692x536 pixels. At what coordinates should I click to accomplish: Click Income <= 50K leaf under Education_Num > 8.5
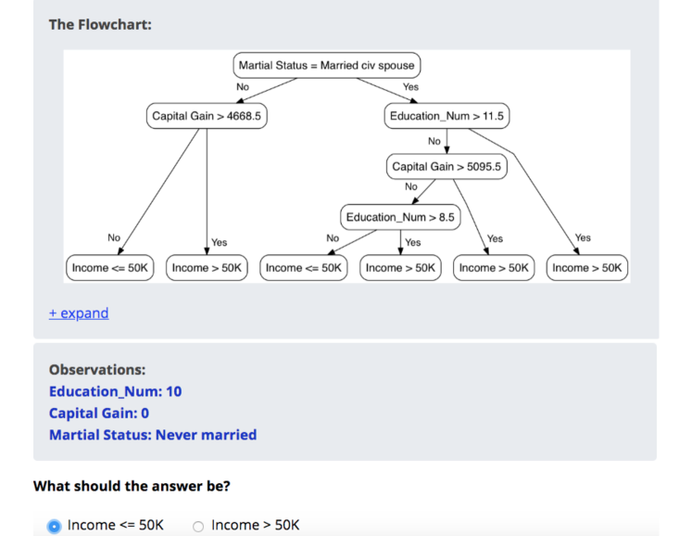coord(303,268)
